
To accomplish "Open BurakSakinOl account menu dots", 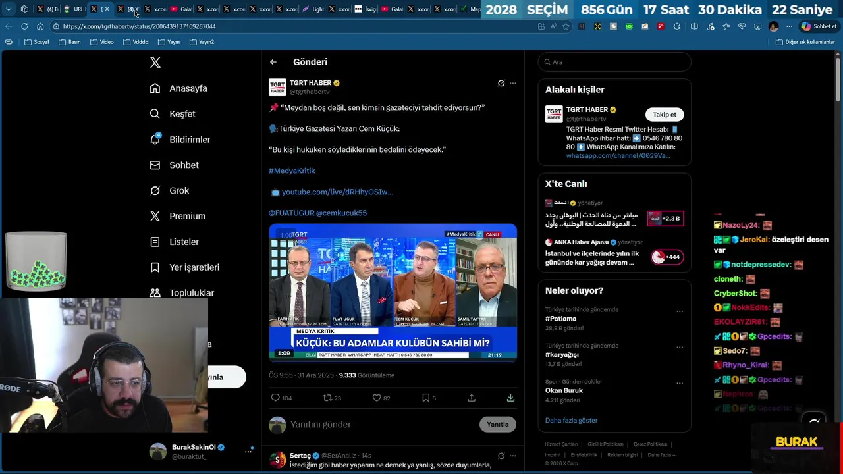I will click(x=248, y=451).
